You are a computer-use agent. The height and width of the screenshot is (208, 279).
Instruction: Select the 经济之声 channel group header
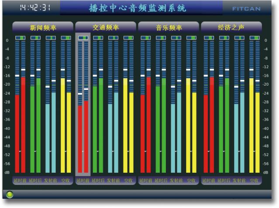[231, 27]
